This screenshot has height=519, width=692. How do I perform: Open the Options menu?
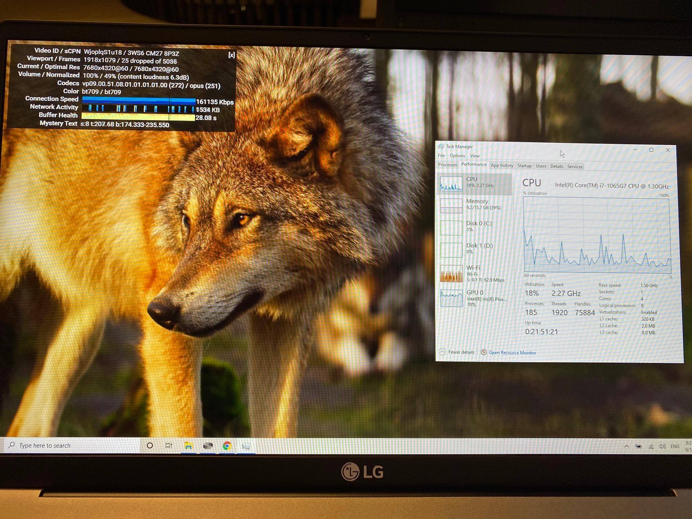[457, 156]
